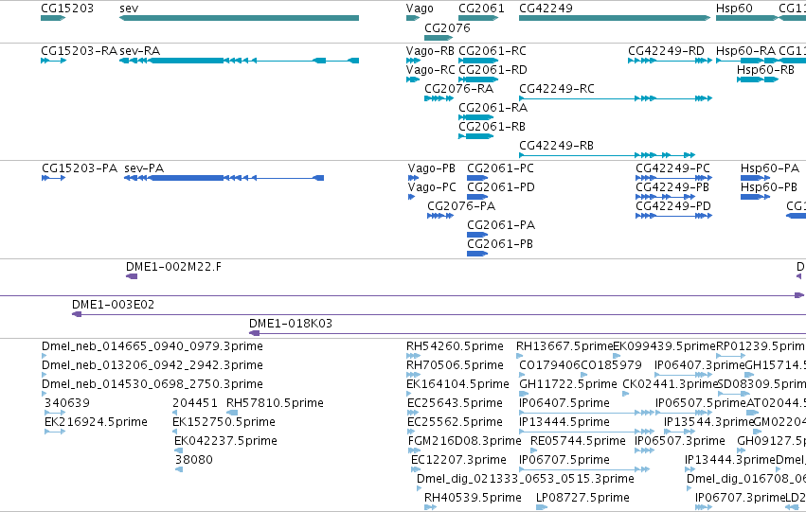The height and width of the screenshot is (512, 806).
Task: Select the CG15203 gene glyph
Action: pos(53,18)
